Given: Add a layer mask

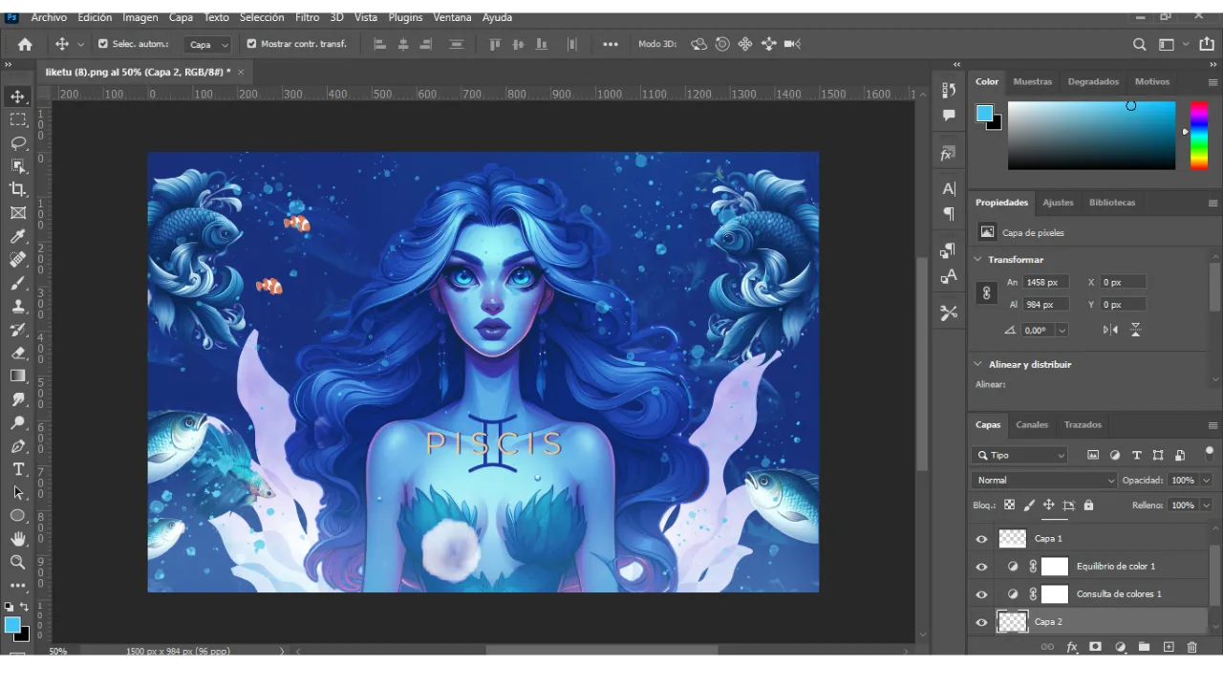Looking at the screenshot, I should [1096, 647].
